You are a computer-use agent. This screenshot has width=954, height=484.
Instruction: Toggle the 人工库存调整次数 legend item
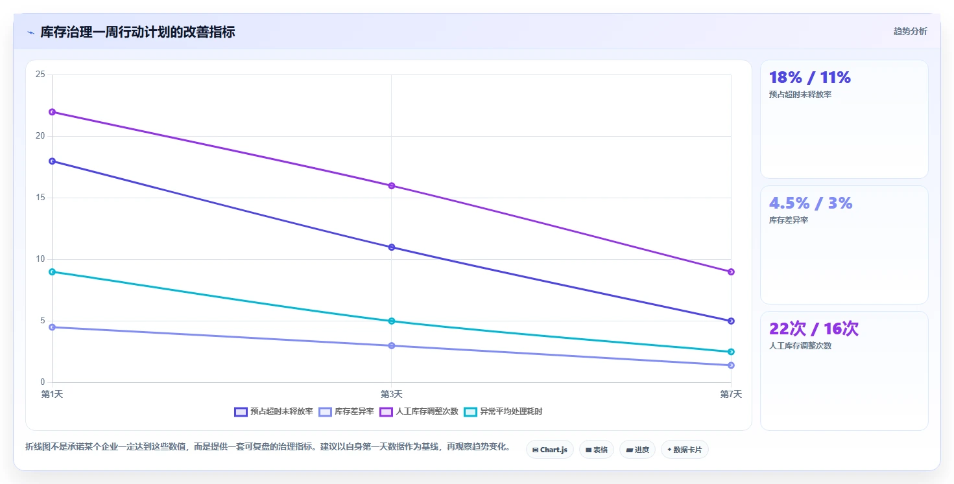tap(419, 411)
